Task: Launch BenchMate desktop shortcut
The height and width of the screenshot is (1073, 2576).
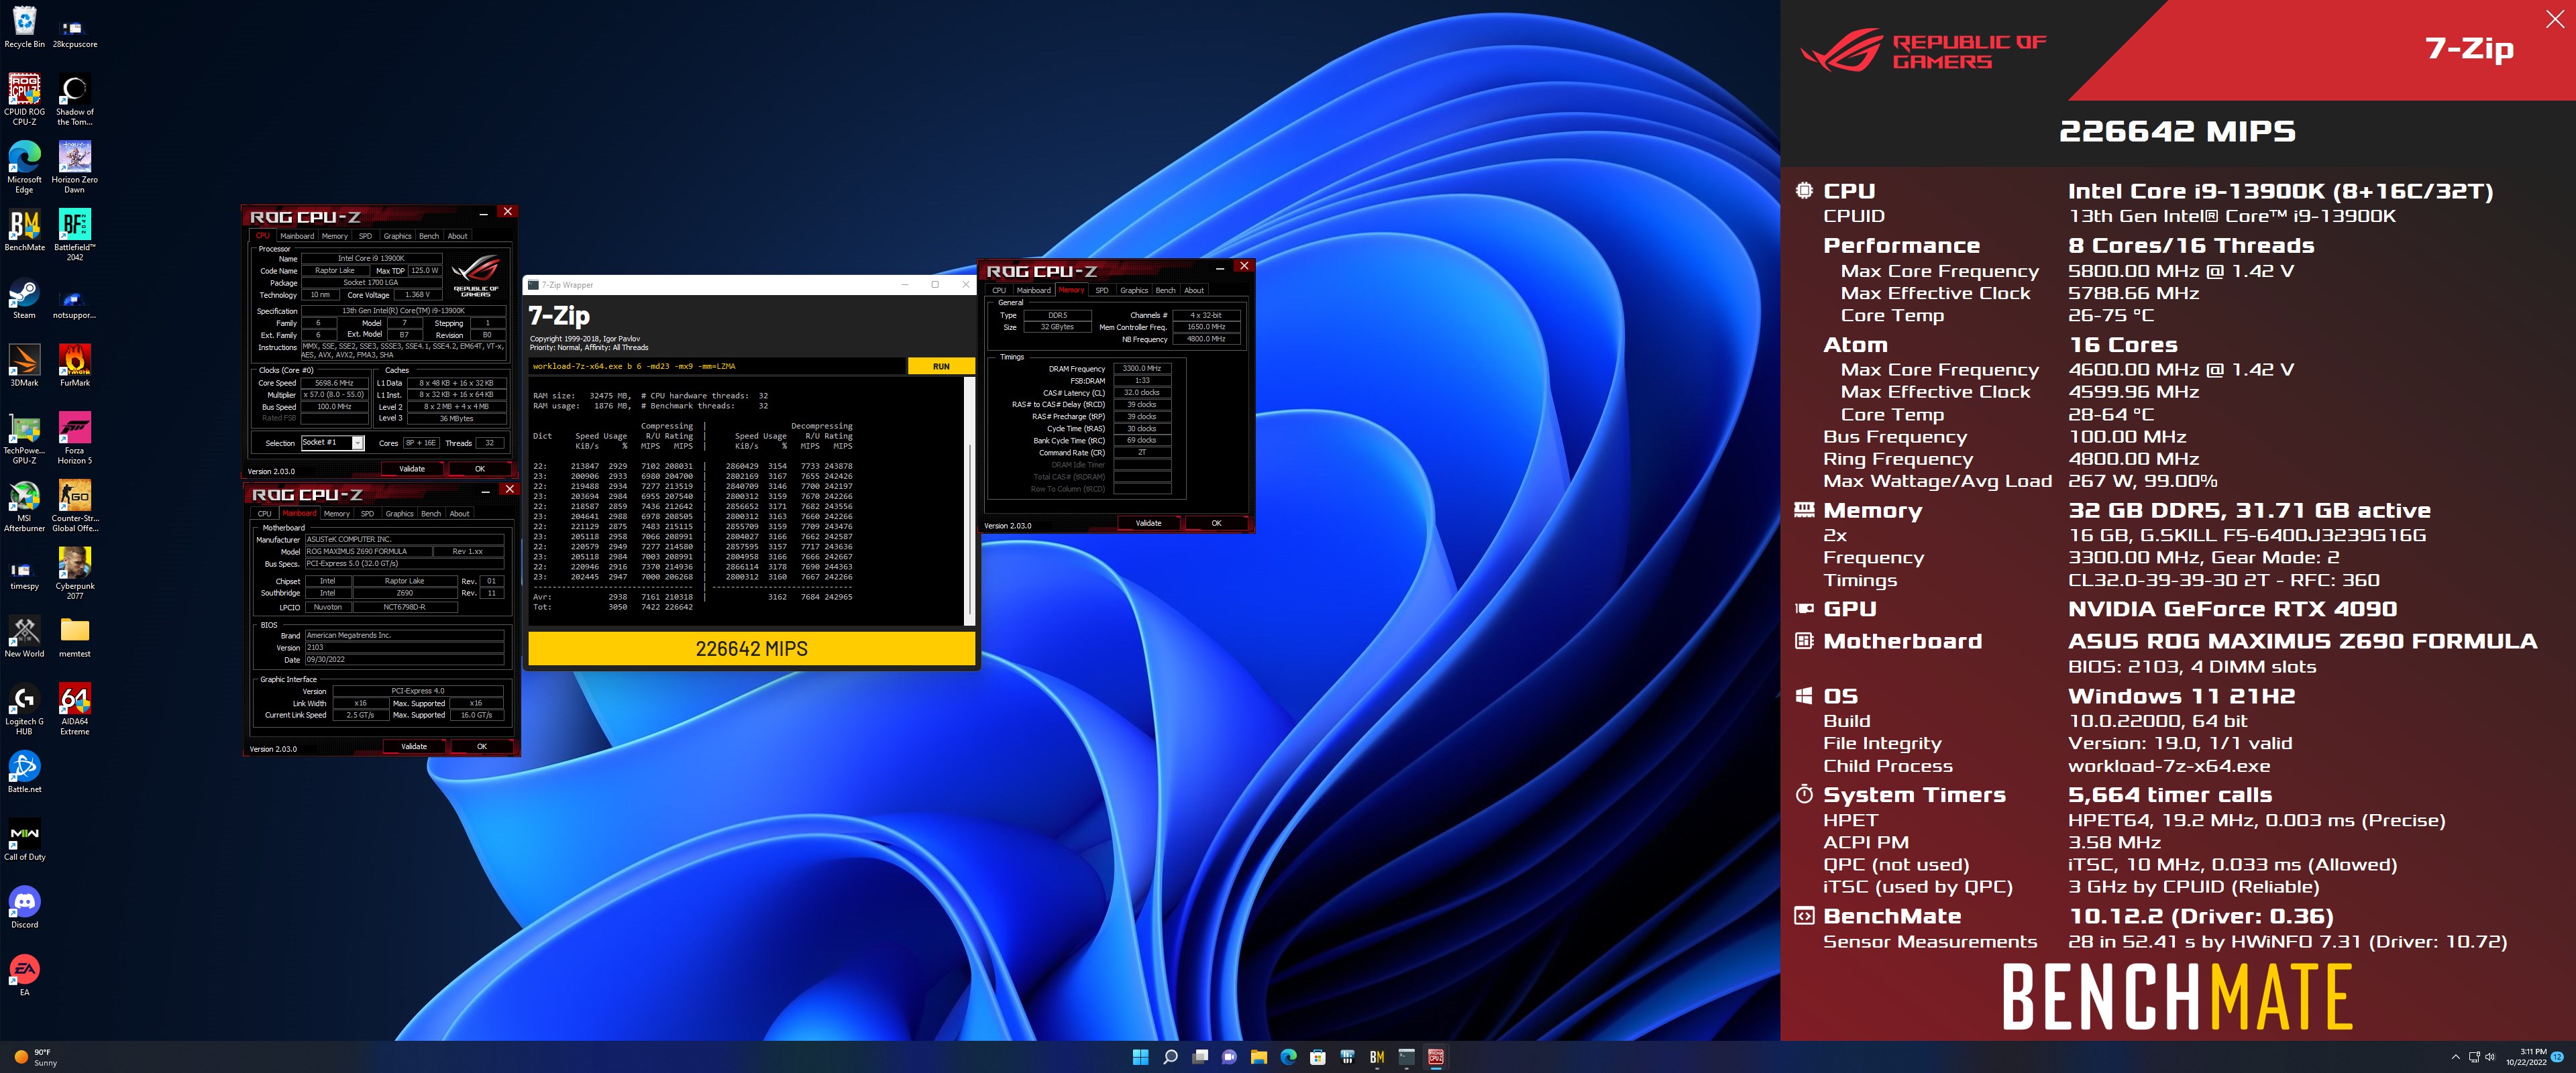Action: coord(24,230)
